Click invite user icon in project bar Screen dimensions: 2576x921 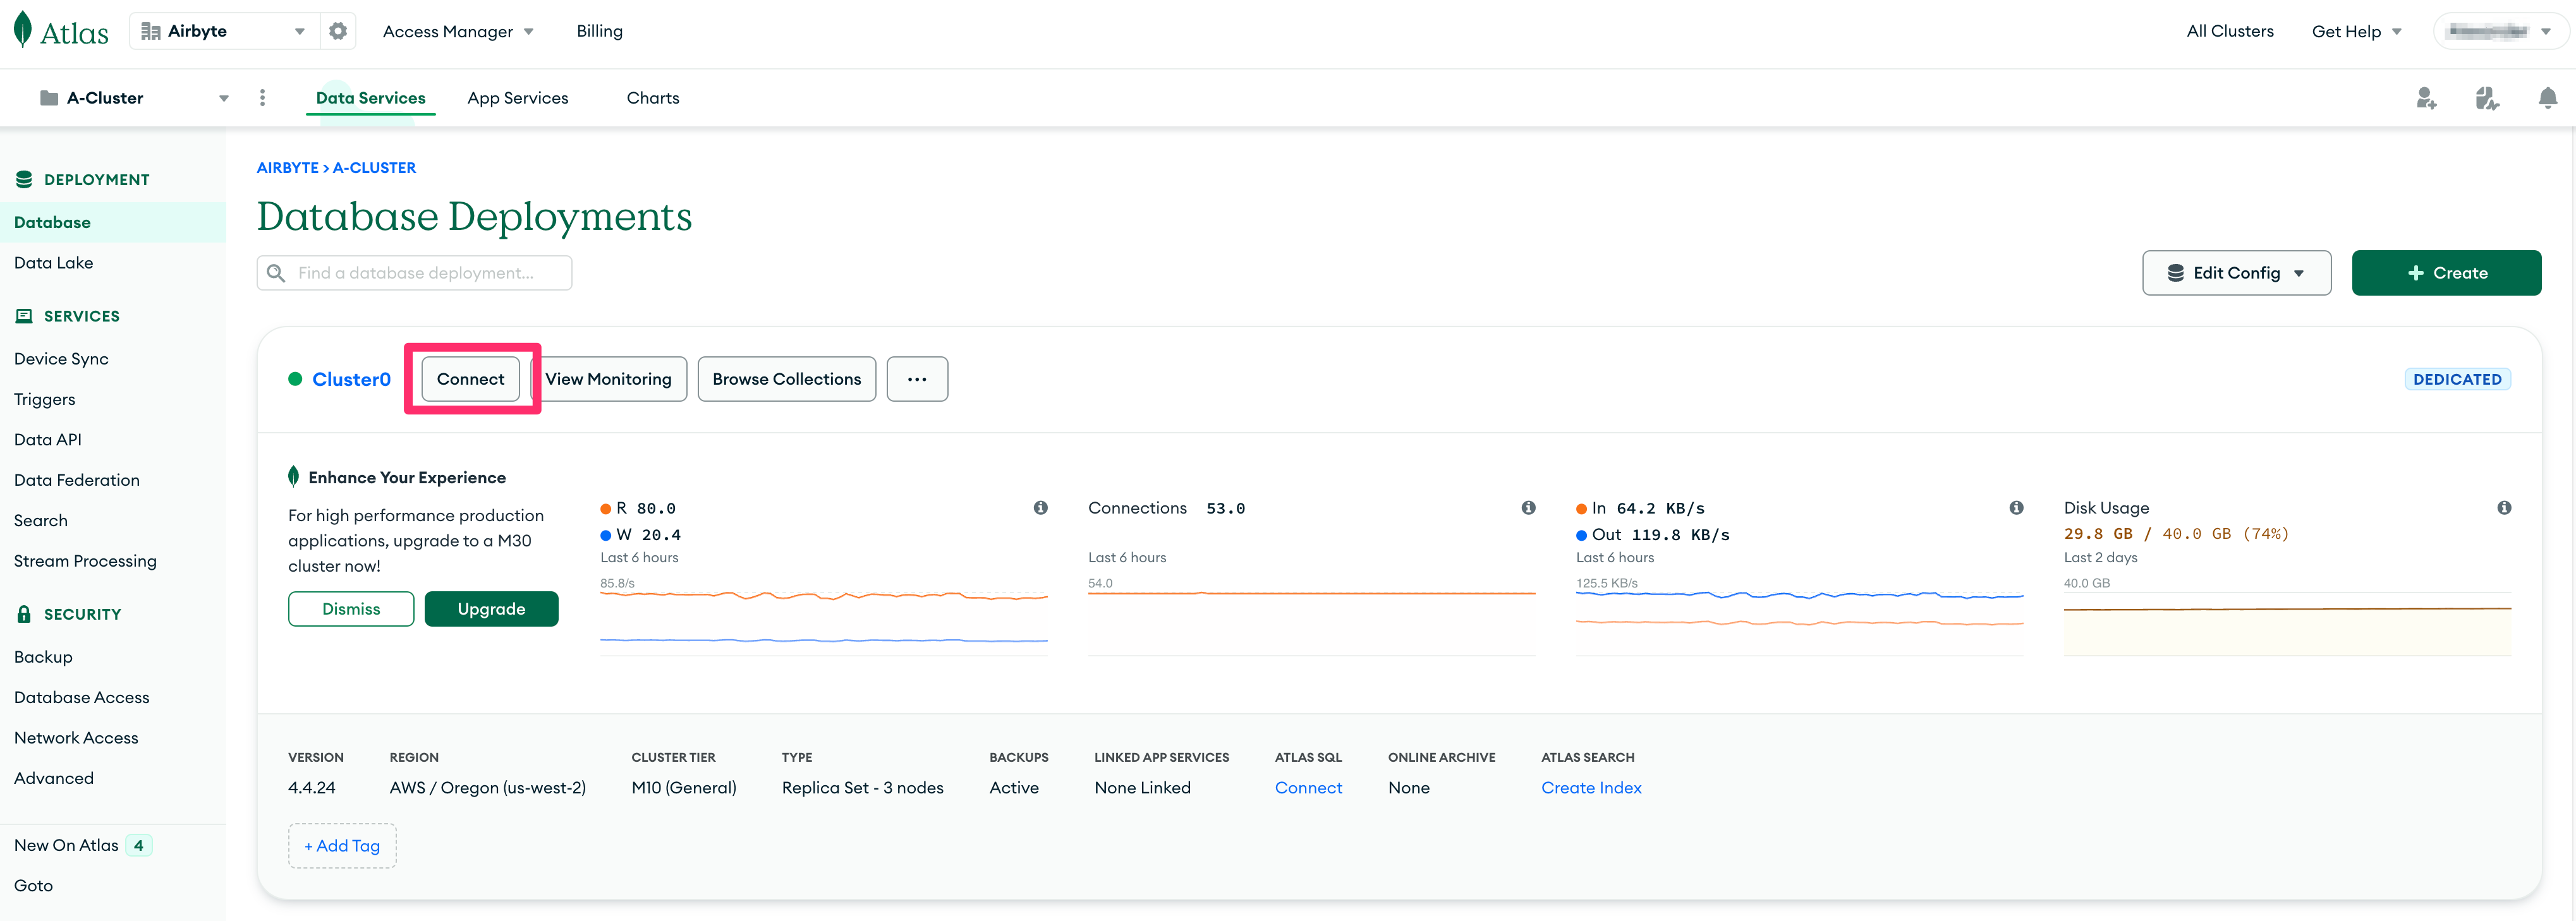point(2426,98)
